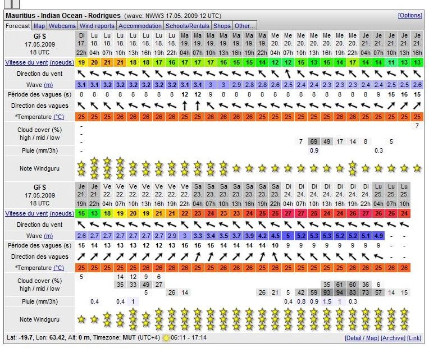Click first wave direction arrow in bottom table
The width and height of the screenshot is (429, 348).
(81, 257)
